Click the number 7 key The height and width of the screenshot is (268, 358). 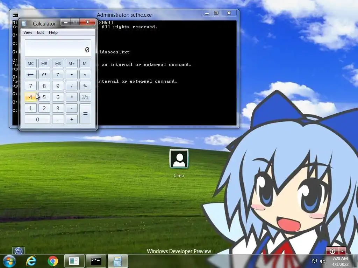coord(31,86)
